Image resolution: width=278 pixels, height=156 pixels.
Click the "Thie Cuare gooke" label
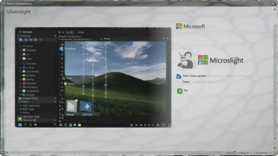pos(195,76)
